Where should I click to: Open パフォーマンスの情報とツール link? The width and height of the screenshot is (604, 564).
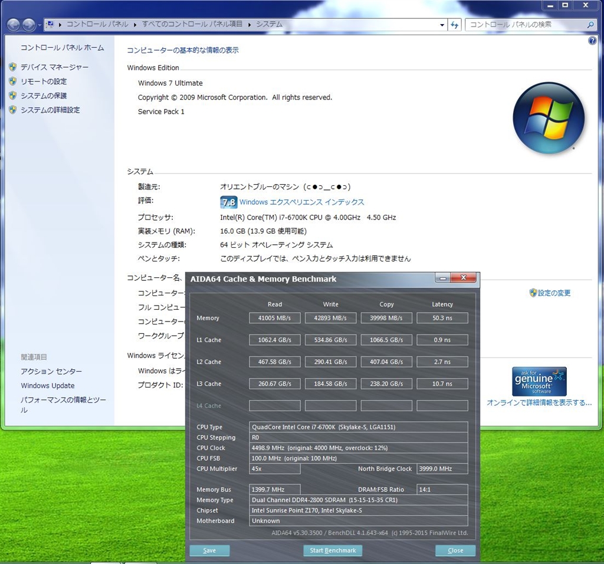click(x=63, y=405)
